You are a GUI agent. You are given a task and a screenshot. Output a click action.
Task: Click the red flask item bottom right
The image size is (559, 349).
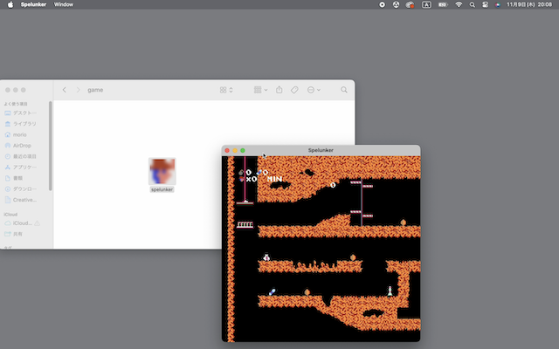pyautogui.click(x=390, y=291)
